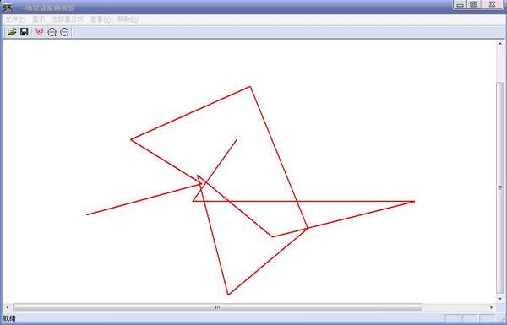
Task: Zoom out with the minus magnifier
Action: tap(64, 32)
